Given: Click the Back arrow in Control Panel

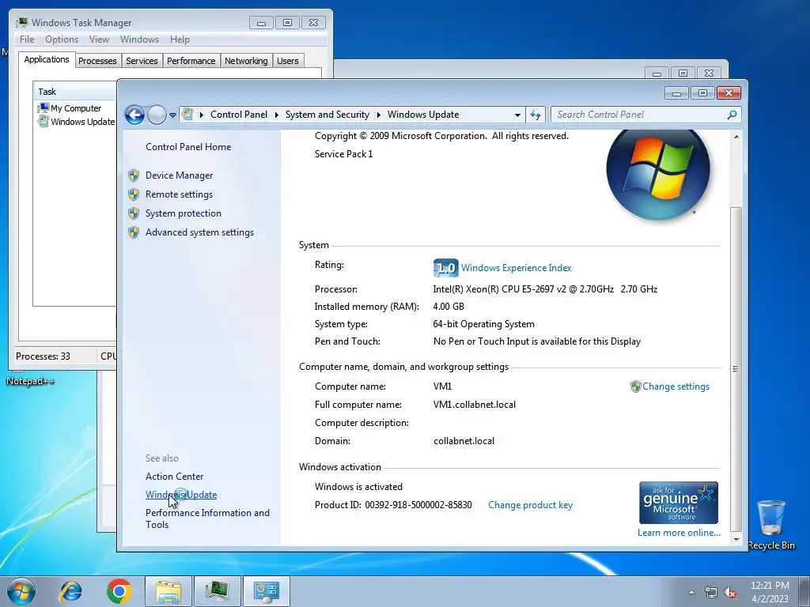Looking at the screenshot, I should pyautogui.click(x=134, y=115).
